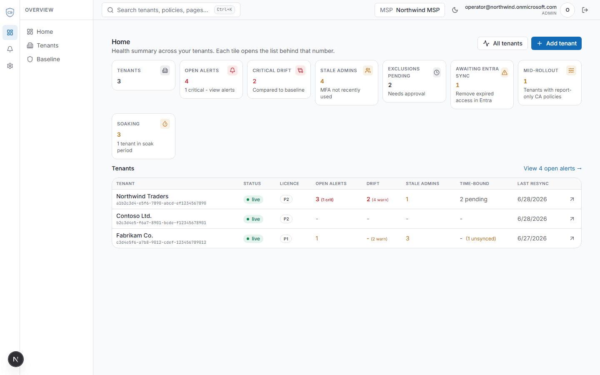This screenshot has height=375, width=600.
Task: Open Northwind Traders row arrow icon
Action: coord(572,199)
